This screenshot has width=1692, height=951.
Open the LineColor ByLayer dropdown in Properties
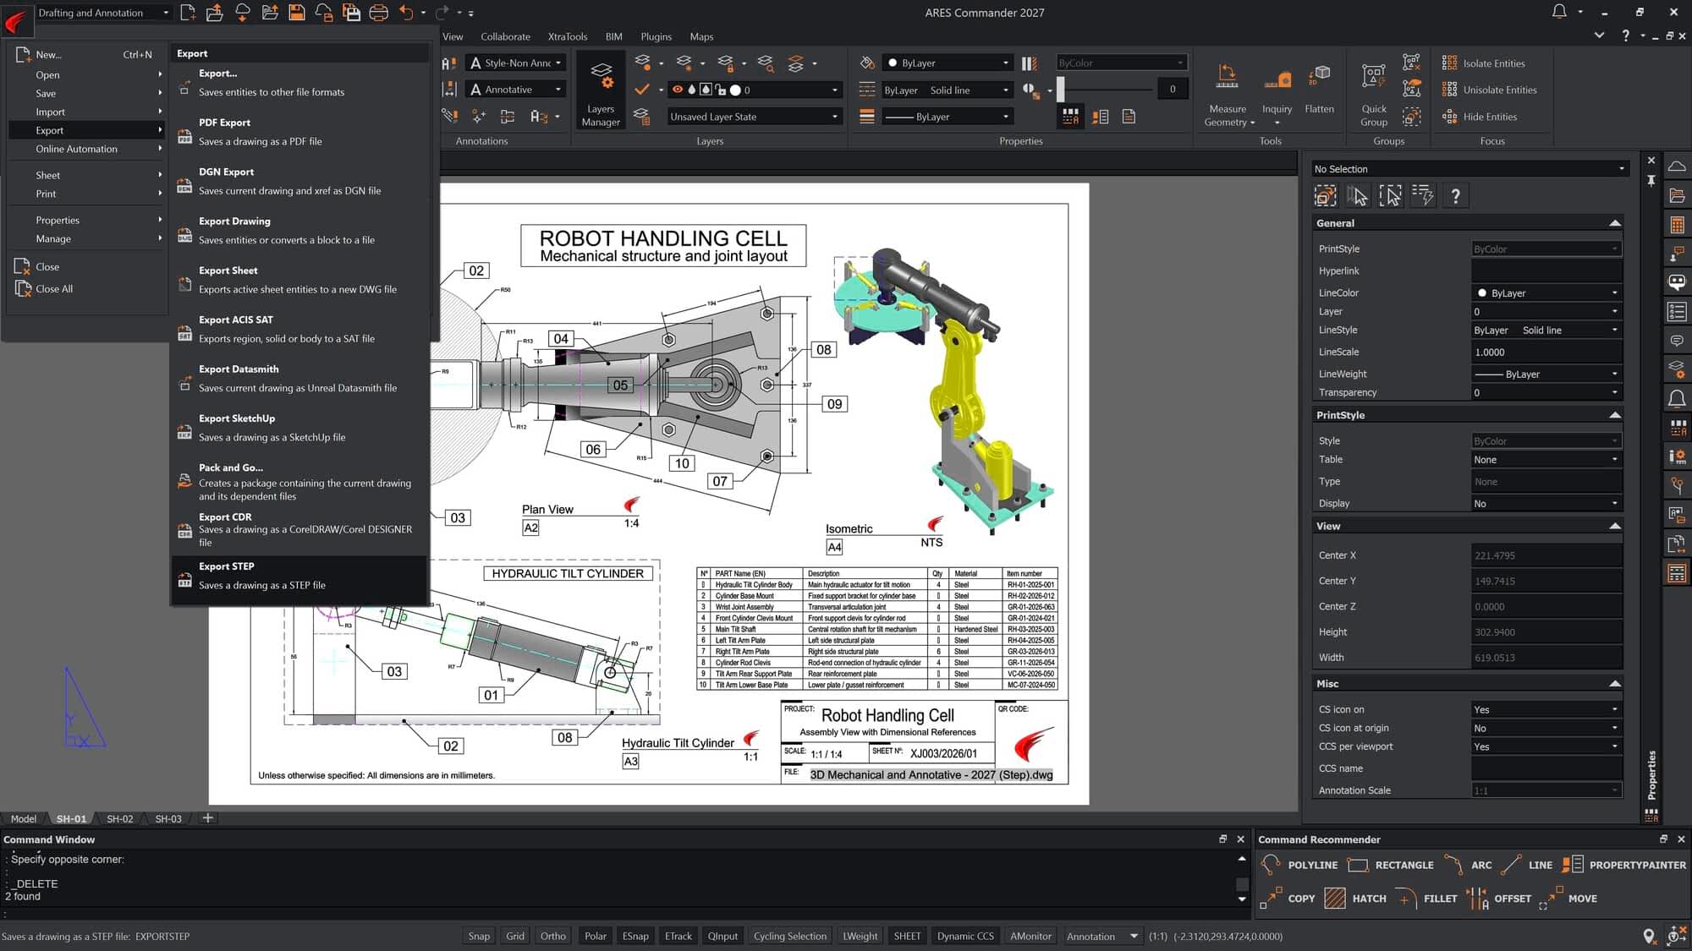(x=1546, y=293)
